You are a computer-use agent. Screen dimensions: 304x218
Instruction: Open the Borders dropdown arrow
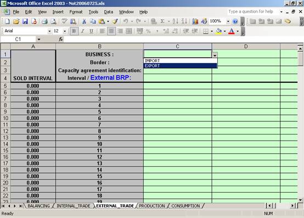212,31
